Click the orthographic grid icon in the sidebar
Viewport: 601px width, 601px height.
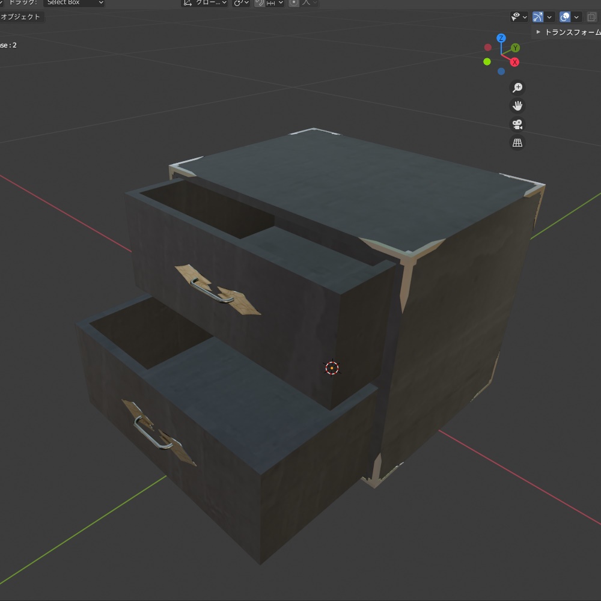tap(517, 142)
